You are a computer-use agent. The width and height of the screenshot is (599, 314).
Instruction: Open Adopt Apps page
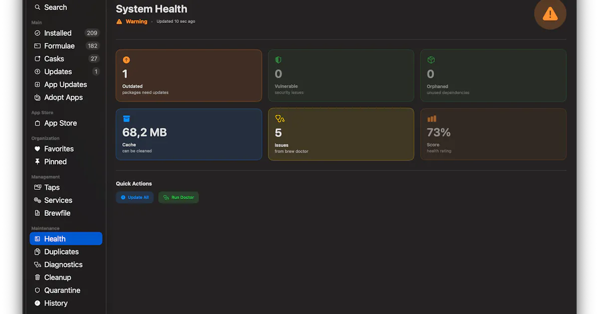coord(66,98)
